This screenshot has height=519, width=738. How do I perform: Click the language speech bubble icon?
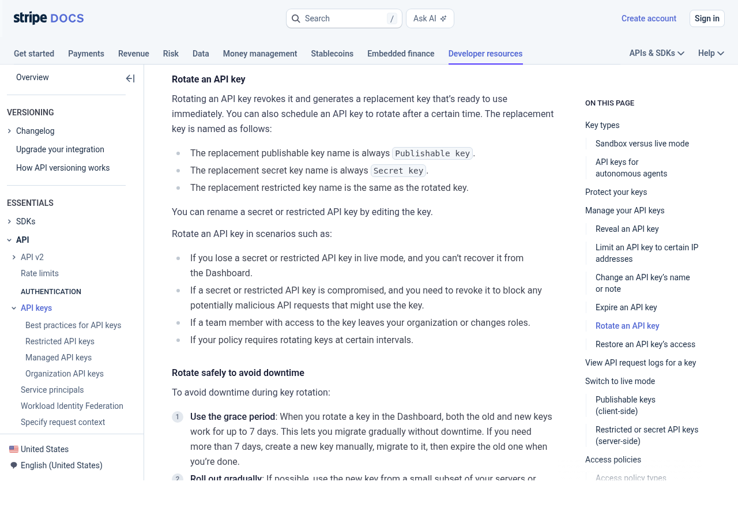pos(14,465)
